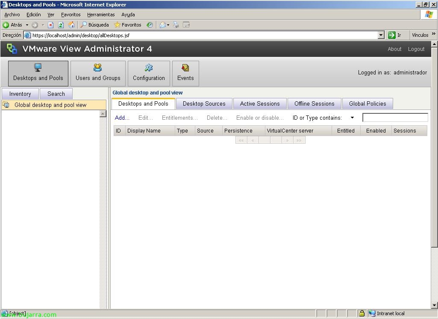Click the Add... link

[x=122, y=118]
